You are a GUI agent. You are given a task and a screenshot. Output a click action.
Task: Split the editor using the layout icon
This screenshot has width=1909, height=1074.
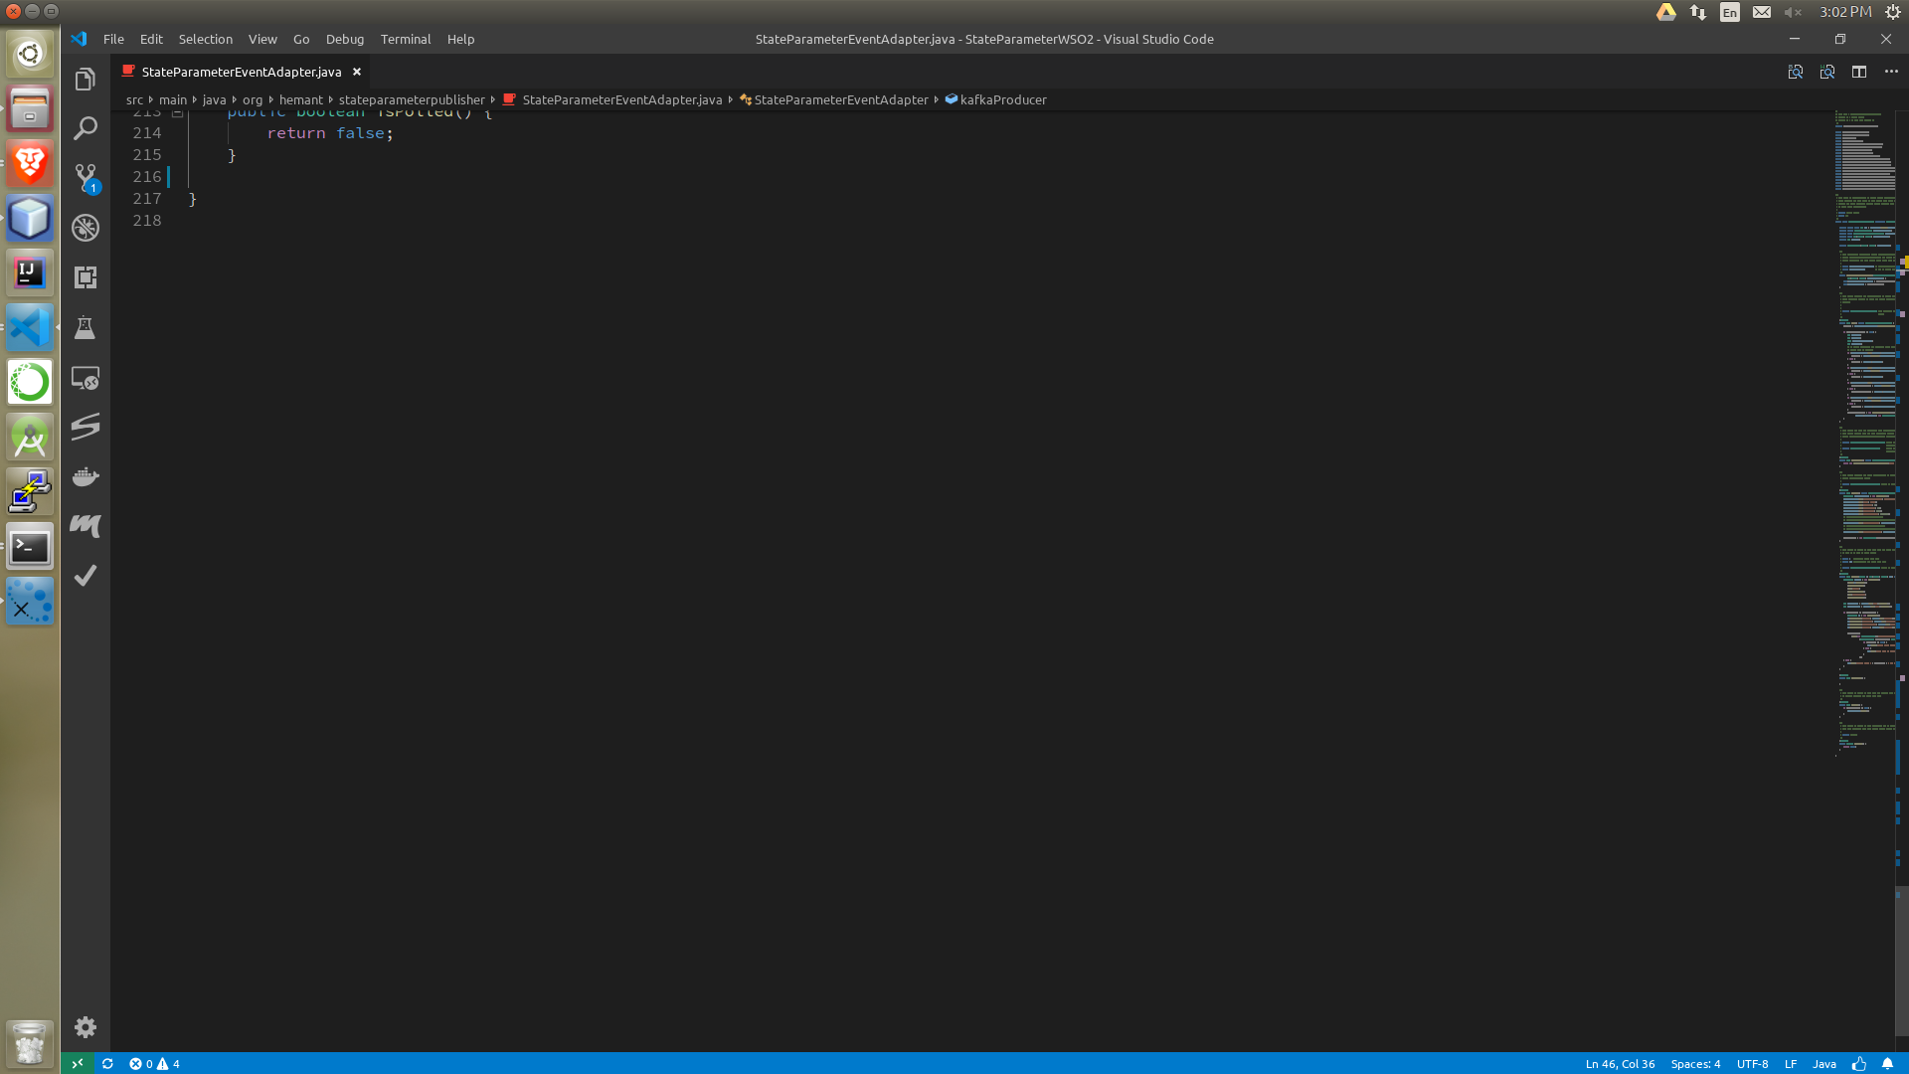click(1860, 72)
